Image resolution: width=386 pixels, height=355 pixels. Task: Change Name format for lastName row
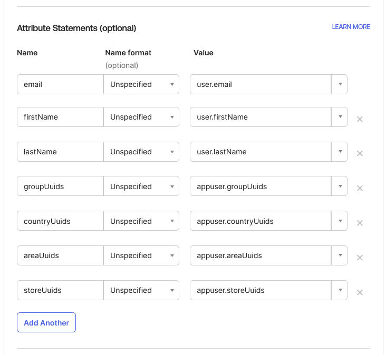[141, 152]
